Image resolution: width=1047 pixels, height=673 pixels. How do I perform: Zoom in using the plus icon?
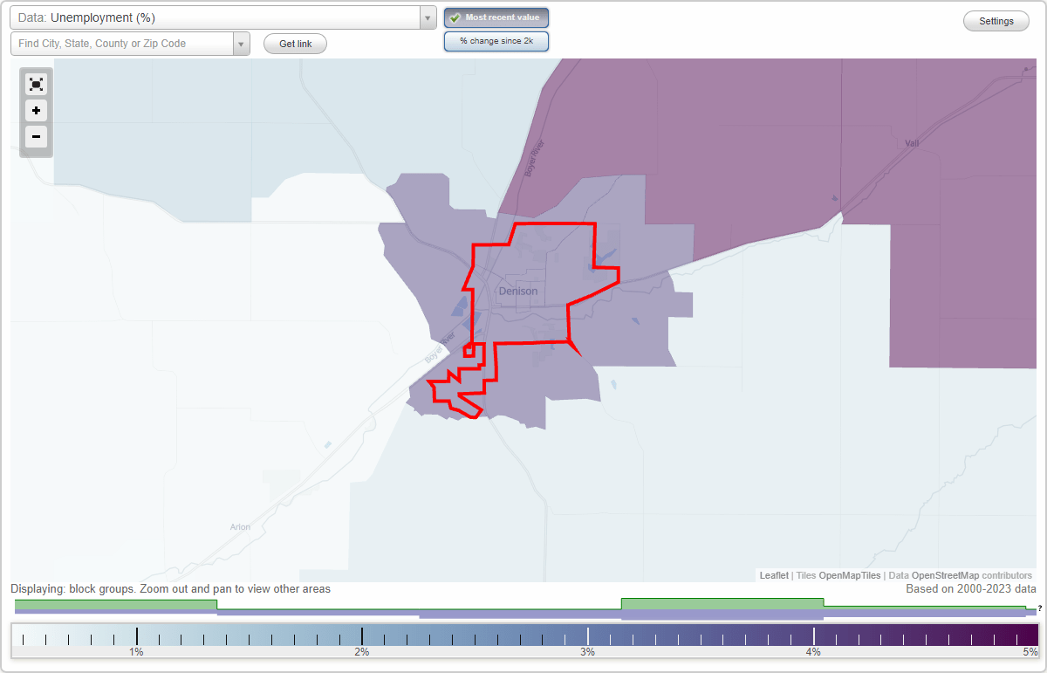tap(36, 111)
